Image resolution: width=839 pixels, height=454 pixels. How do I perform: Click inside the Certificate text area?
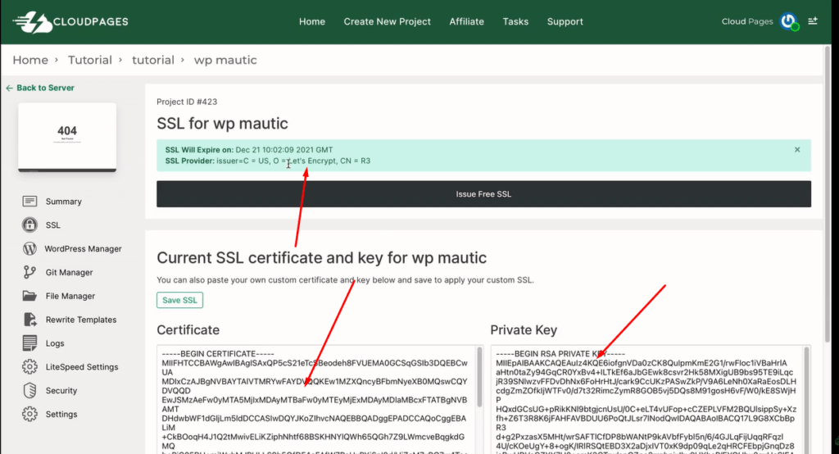[315, 399]
